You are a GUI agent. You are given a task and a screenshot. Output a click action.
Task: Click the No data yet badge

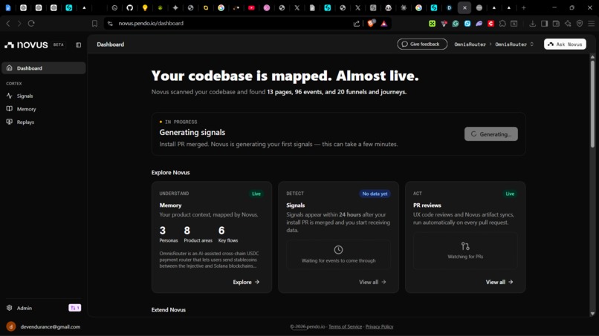375,194
